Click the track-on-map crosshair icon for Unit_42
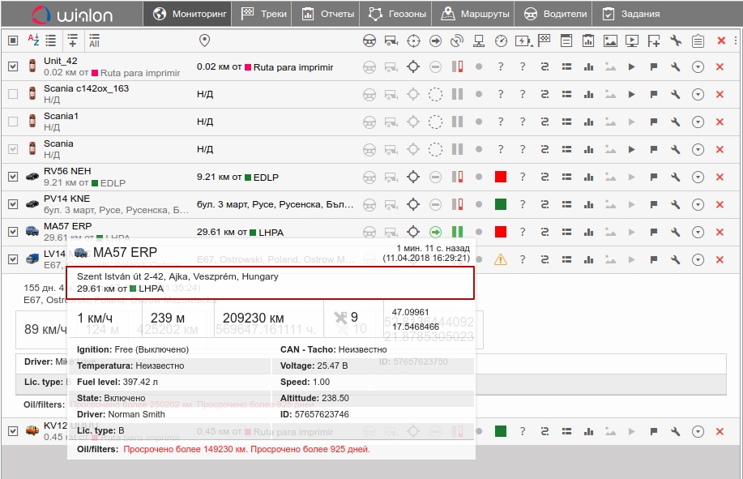743x479 pixels. coord(413,67)
